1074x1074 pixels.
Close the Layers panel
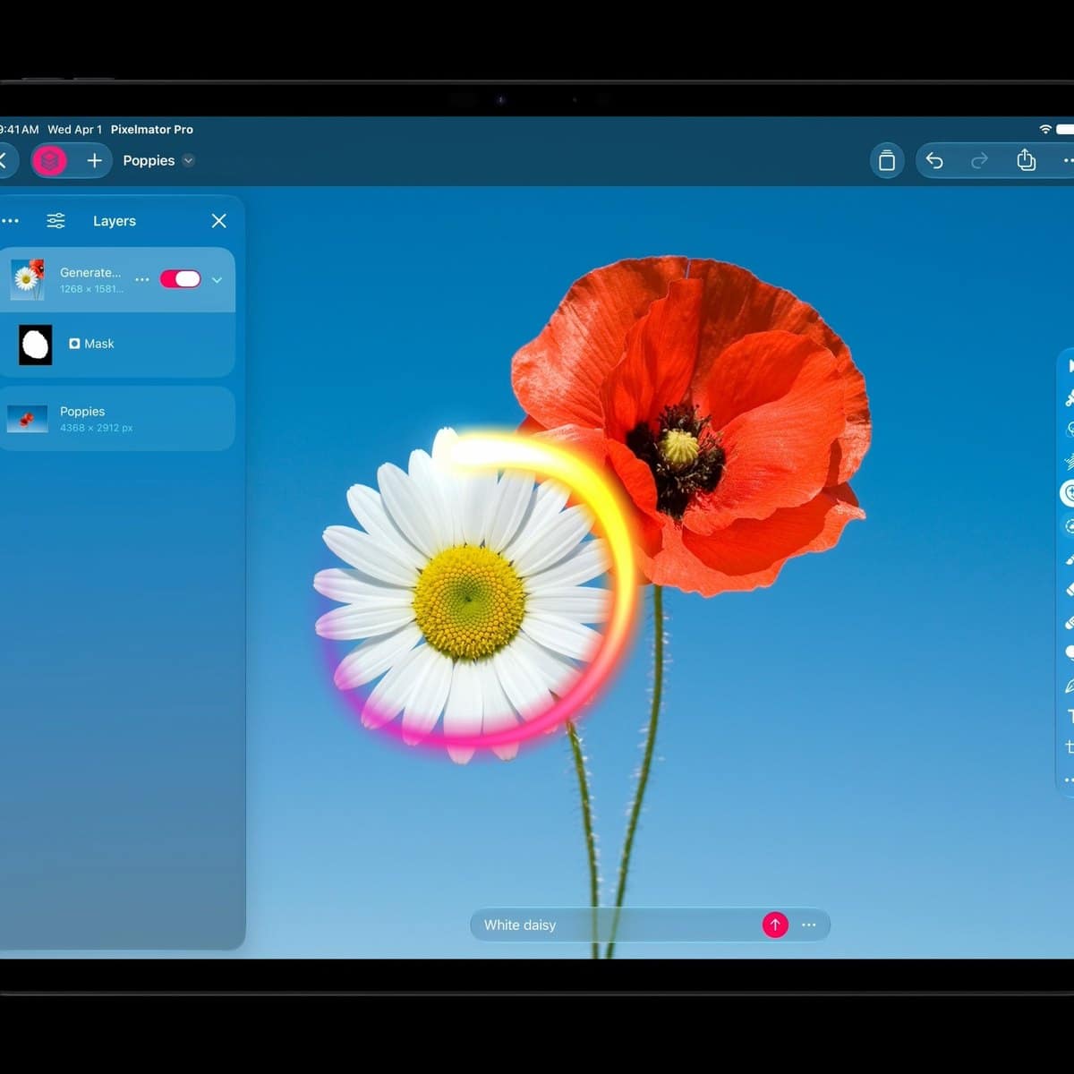(x=218, y=221)
